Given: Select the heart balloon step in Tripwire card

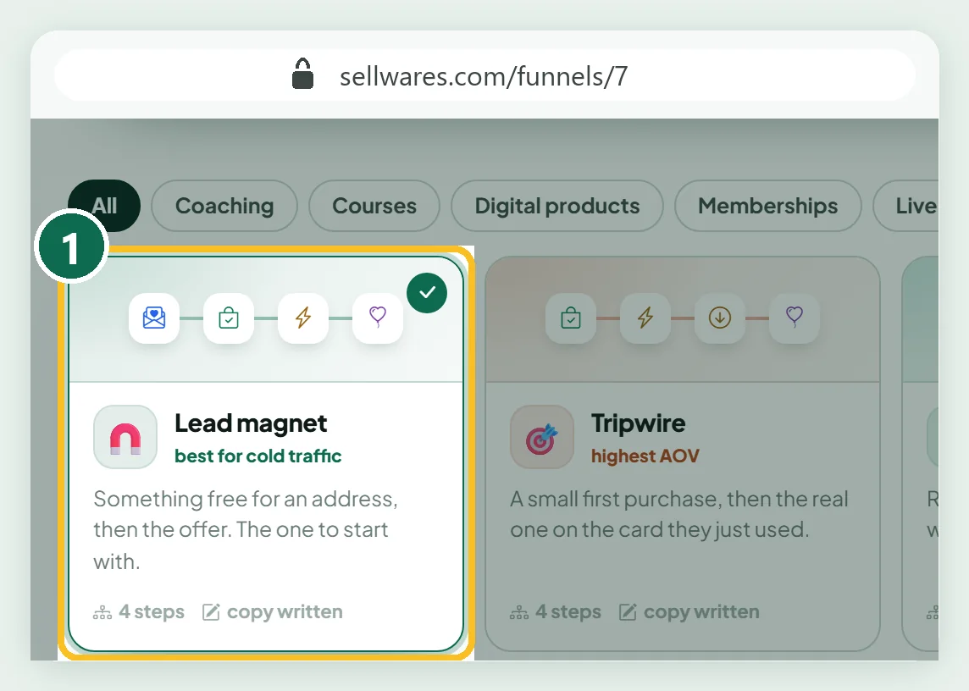Looking at the screenshot, I should point(795,318).
